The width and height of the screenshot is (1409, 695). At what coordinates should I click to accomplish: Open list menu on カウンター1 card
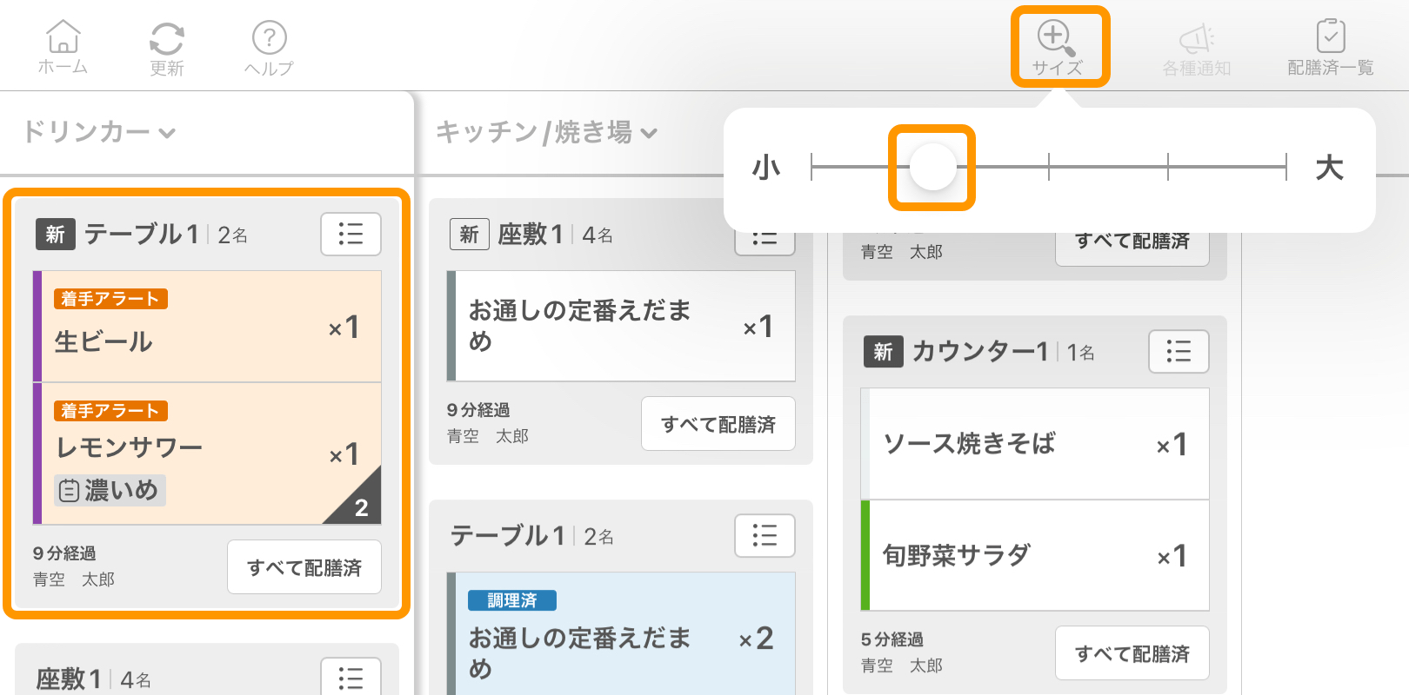1179,351
